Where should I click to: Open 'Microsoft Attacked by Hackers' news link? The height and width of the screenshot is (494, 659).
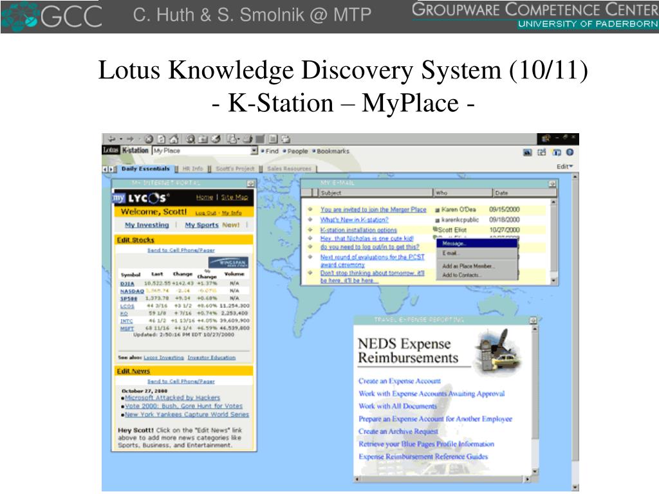(x=172, y=398)
